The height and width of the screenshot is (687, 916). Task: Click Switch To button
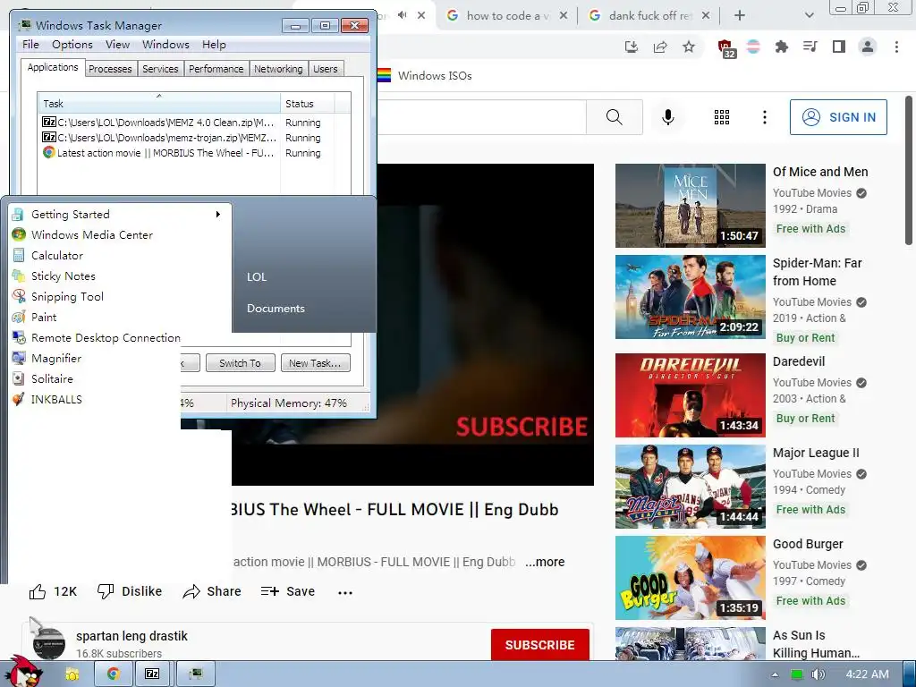pos(240,363)
